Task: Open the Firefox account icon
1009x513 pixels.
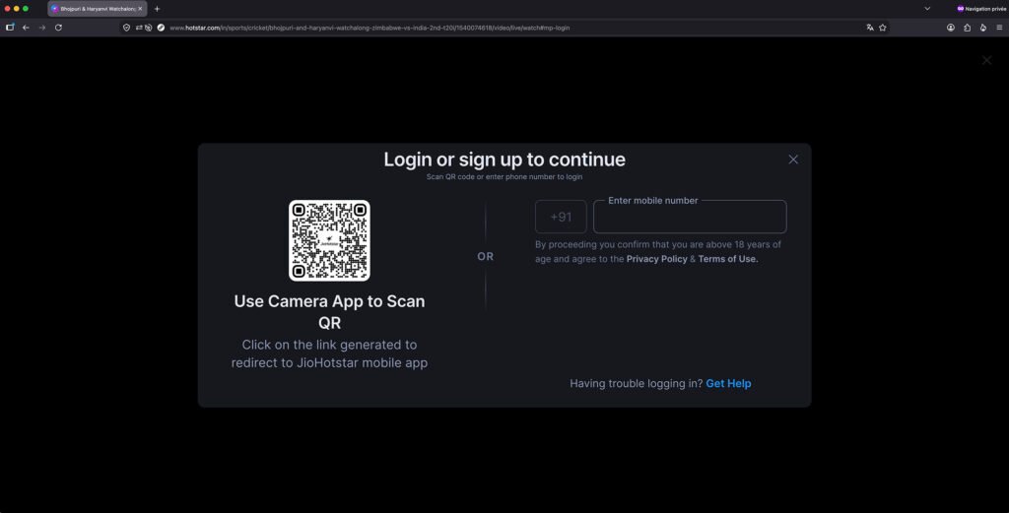Action: (x=951, y=28)
